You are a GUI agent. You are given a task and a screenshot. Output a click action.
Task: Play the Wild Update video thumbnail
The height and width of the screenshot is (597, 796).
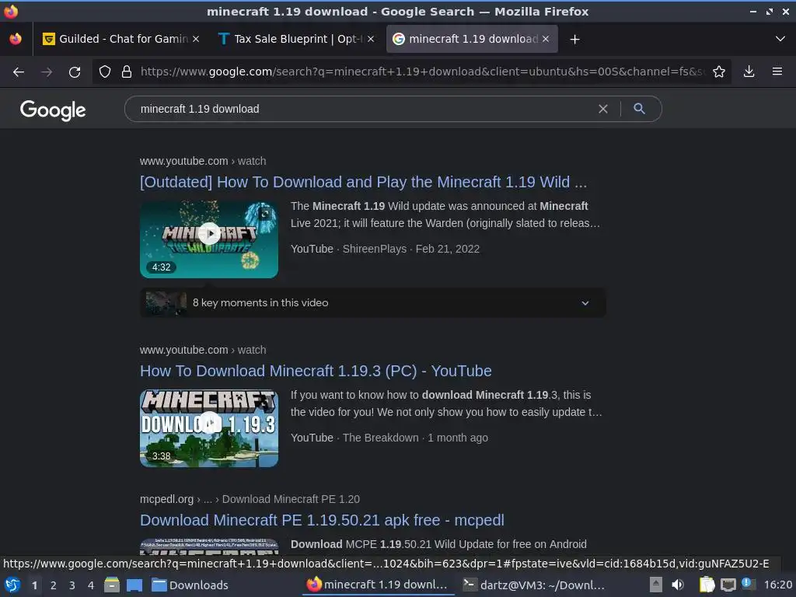(x=209, y=239)
